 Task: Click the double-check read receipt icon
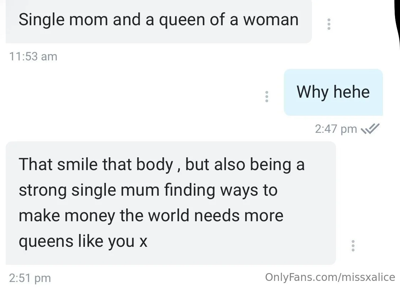tap(370, 129)
